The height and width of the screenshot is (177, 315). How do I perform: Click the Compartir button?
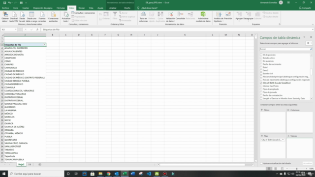point(305,8)
